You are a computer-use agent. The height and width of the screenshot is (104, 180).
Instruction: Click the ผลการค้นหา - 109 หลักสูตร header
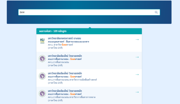point(52,31)
